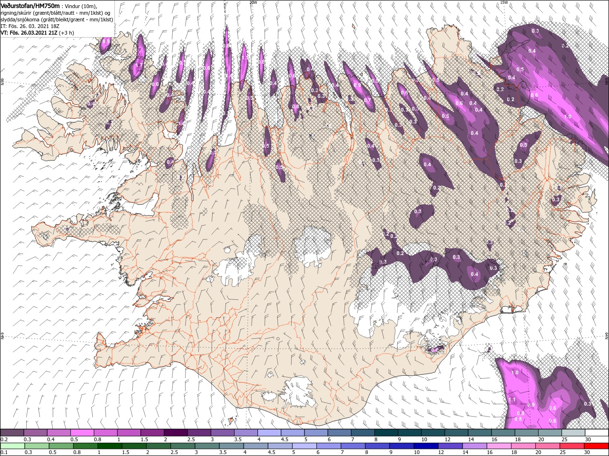The image size is (609, 456).
Task: Click the '15W' longitude label at the top edge
Action: click(504, 2)
